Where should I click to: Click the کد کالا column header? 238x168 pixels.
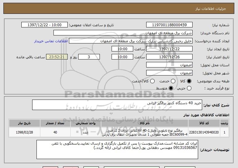204,123
